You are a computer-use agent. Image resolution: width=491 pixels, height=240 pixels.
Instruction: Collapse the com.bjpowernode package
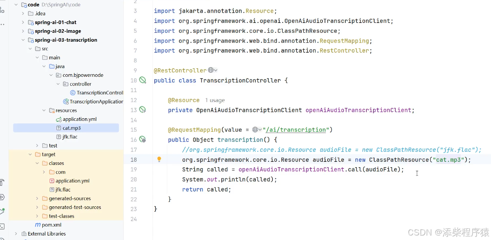click(51, 75)
